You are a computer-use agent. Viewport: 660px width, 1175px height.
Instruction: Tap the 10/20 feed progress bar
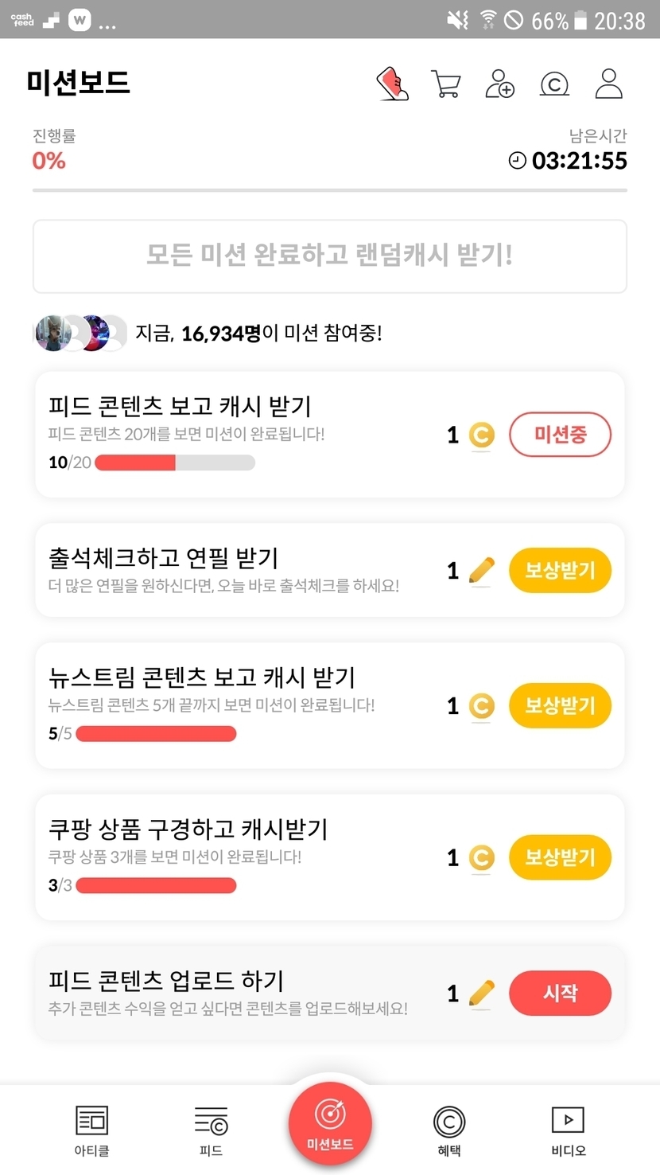coord(175,463)
